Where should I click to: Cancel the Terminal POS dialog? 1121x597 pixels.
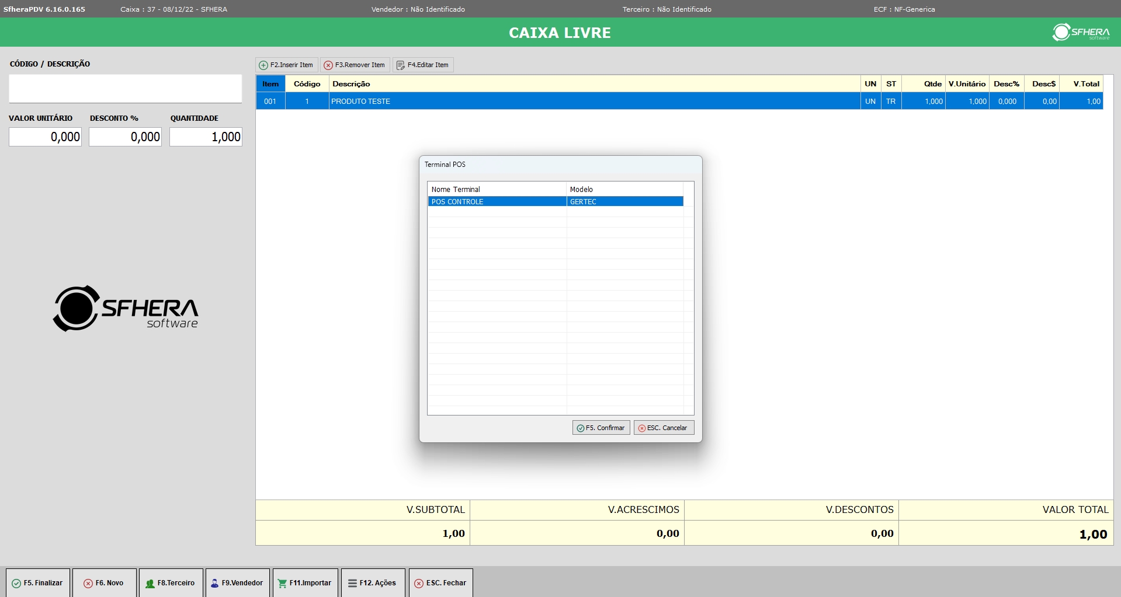tap(664, 428)
